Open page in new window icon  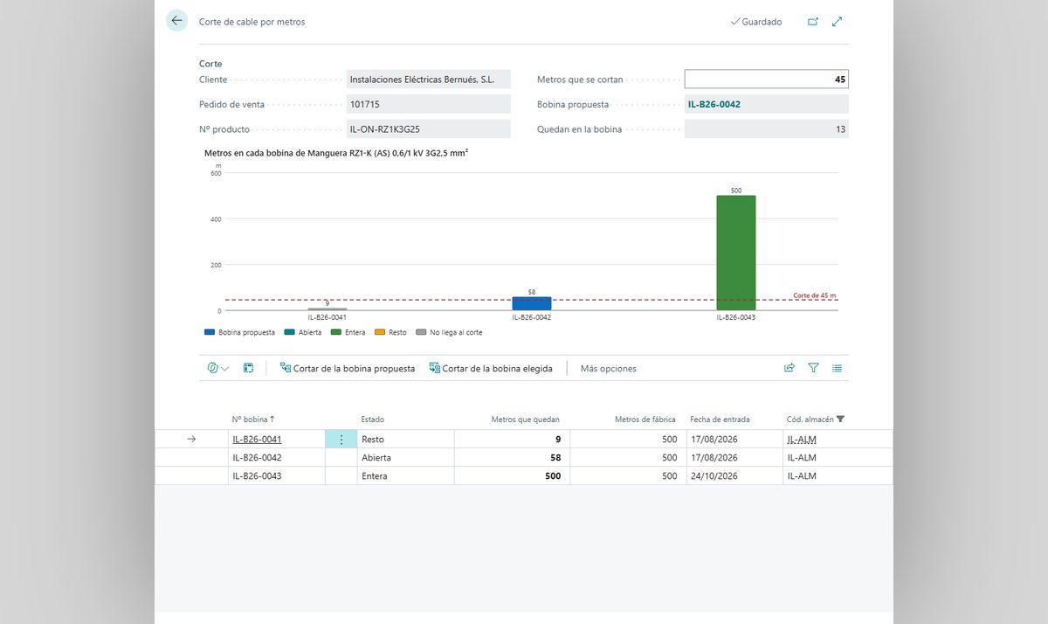click(x=813, y=22)
